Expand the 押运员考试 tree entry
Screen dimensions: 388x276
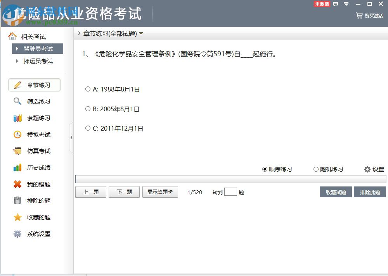pyautogui.click(x=38, y=61)
